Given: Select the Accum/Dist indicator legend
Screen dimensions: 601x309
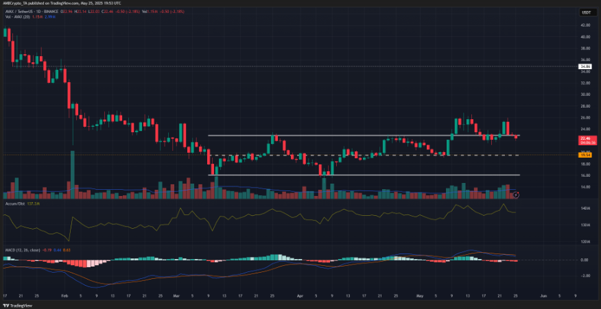Looking at the screenshot, I should pos(15,204).
